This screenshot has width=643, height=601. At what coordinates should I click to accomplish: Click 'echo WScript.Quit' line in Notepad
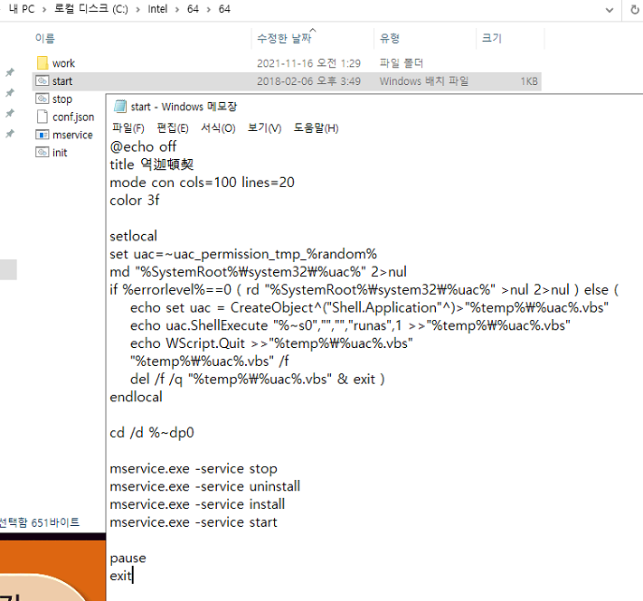(271, 343)
